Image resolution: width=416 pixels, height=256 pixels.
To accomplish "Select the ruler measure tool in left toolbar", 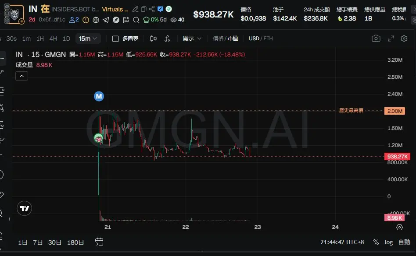I will (x=2, y=195).
